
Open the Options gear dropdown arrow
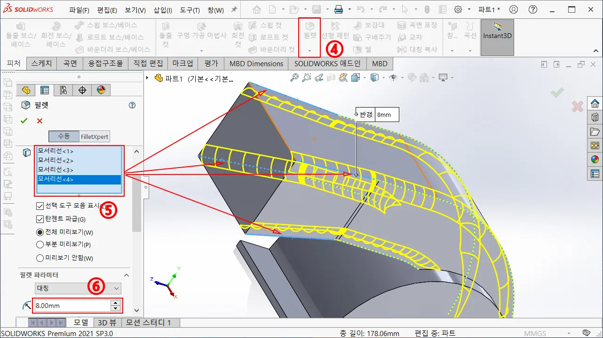pos(469,10)
